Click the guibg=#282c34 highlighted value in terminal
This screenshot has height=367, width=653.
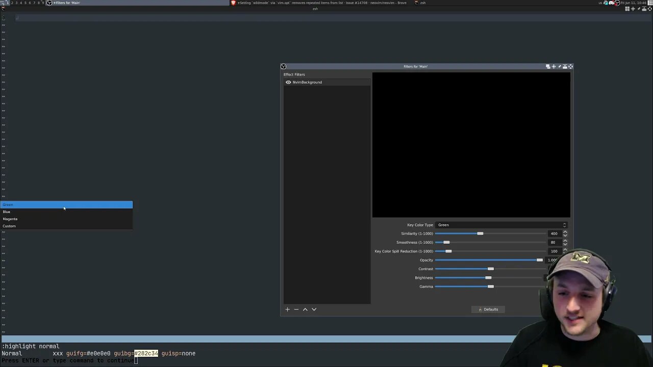(146, 353)
